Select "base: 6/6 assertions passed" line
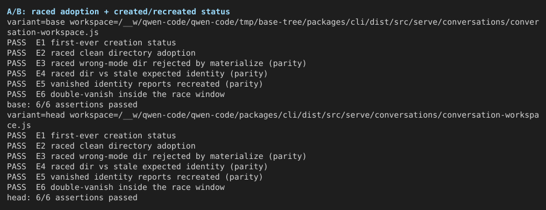This screenshot has height=210, width=546. [x=72, y=104]
